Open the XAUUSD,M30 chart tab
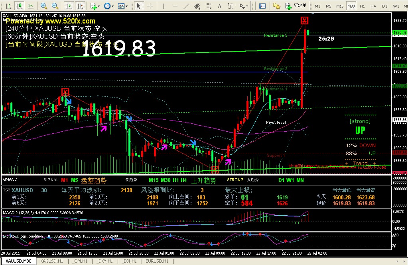Viewport: 408px width, 265px height. tap(18, 261)
